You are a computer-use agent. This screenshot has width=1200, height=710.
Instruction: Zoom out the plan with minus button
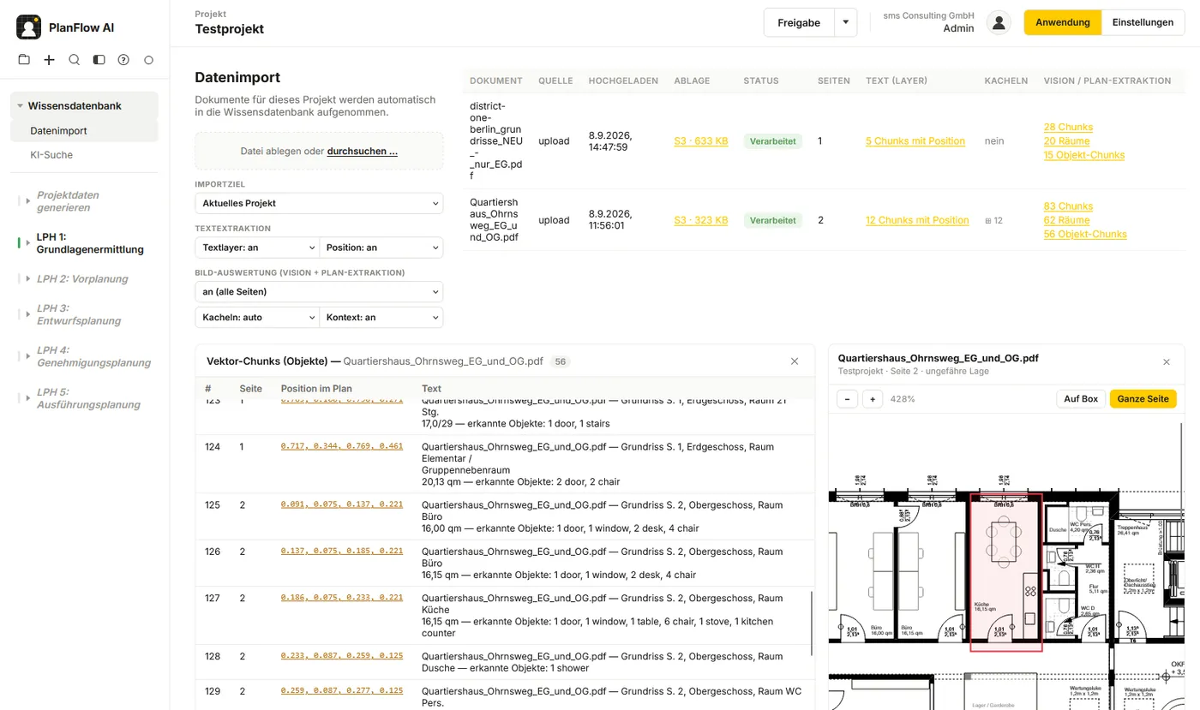[x=847, y=399]
